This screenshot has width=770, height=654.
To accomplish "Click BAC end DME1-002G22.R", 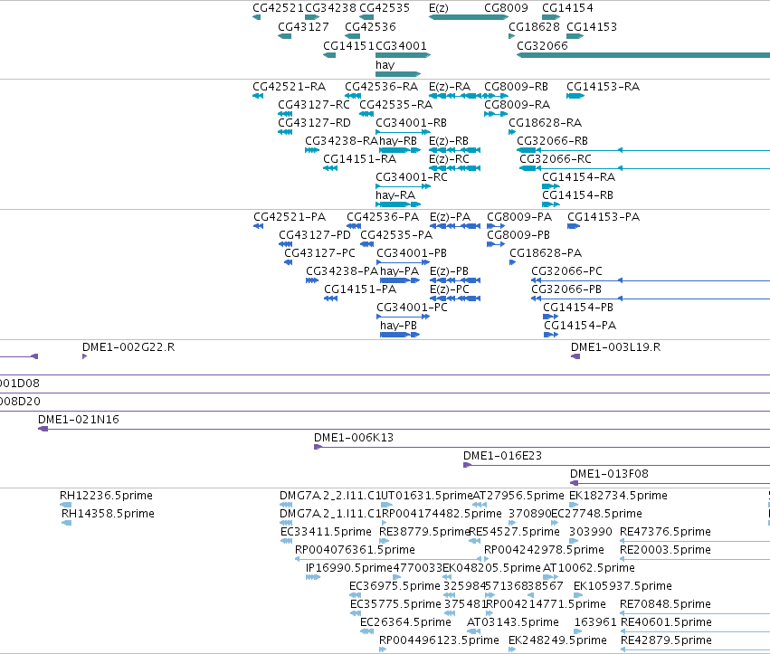I will 128,347.
